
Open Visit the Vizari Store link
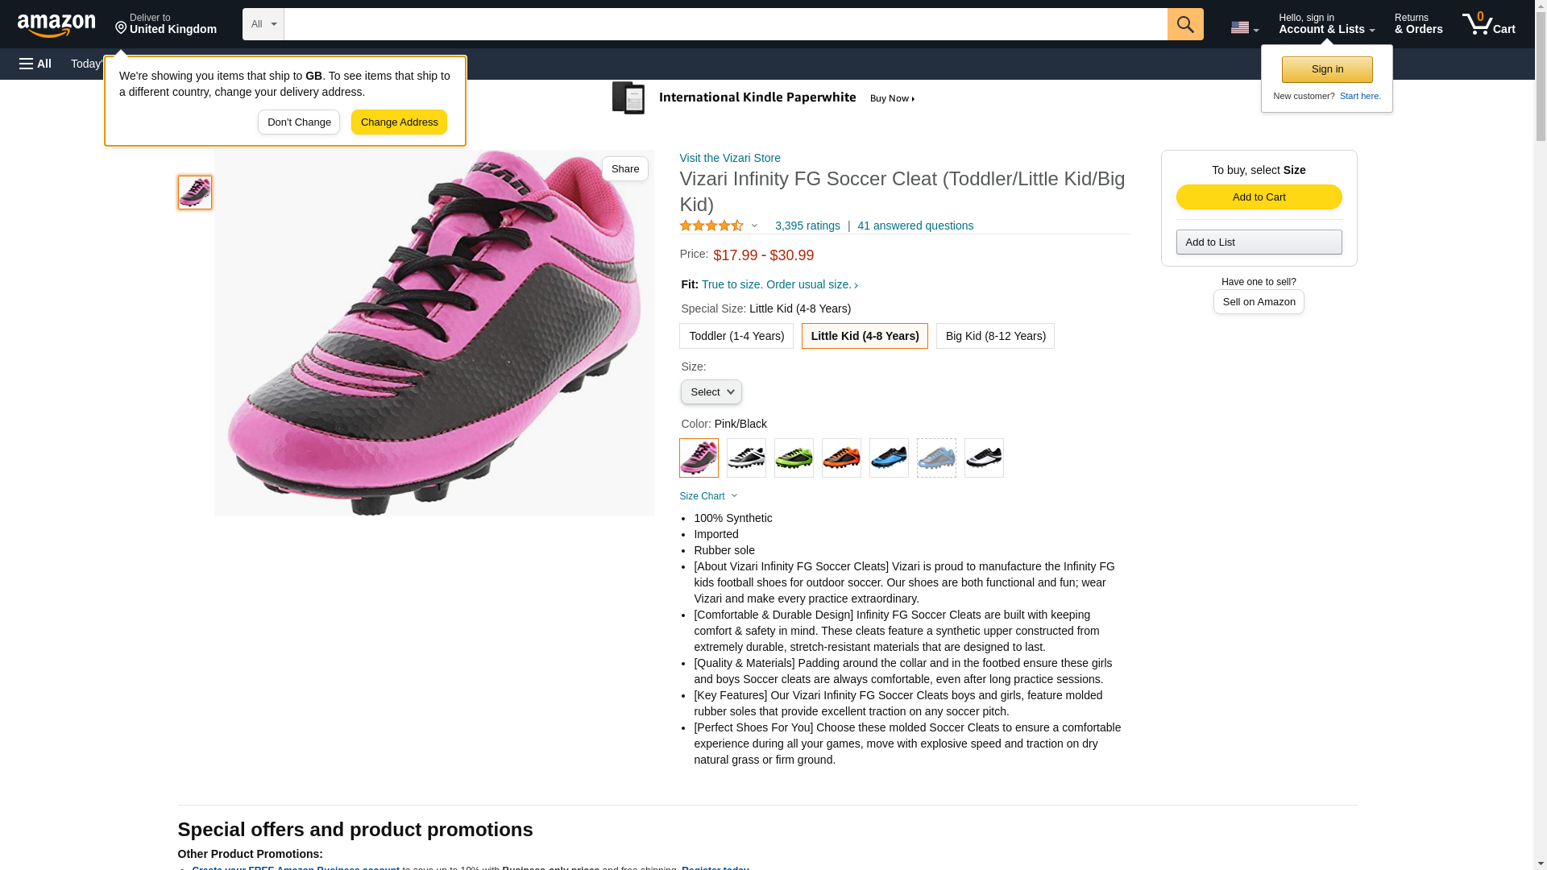(730, 158)
